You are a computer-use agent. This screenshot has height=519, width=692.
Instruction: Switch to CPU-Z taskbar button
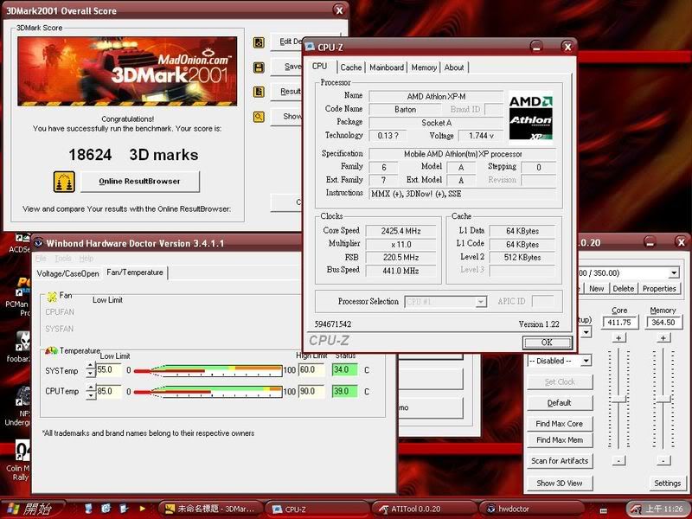pyautogui.click(x=317, y=509)
